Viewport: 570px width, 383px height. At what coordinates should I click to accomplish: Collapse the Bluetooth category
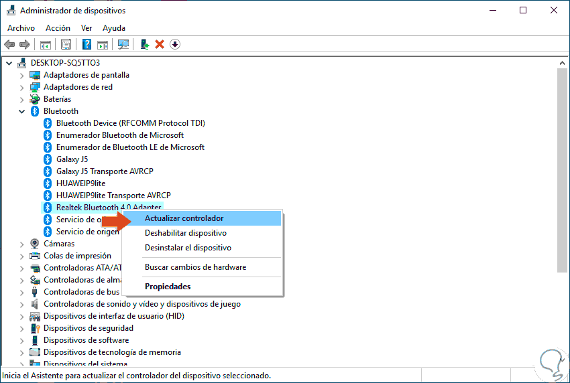(22, 111)
